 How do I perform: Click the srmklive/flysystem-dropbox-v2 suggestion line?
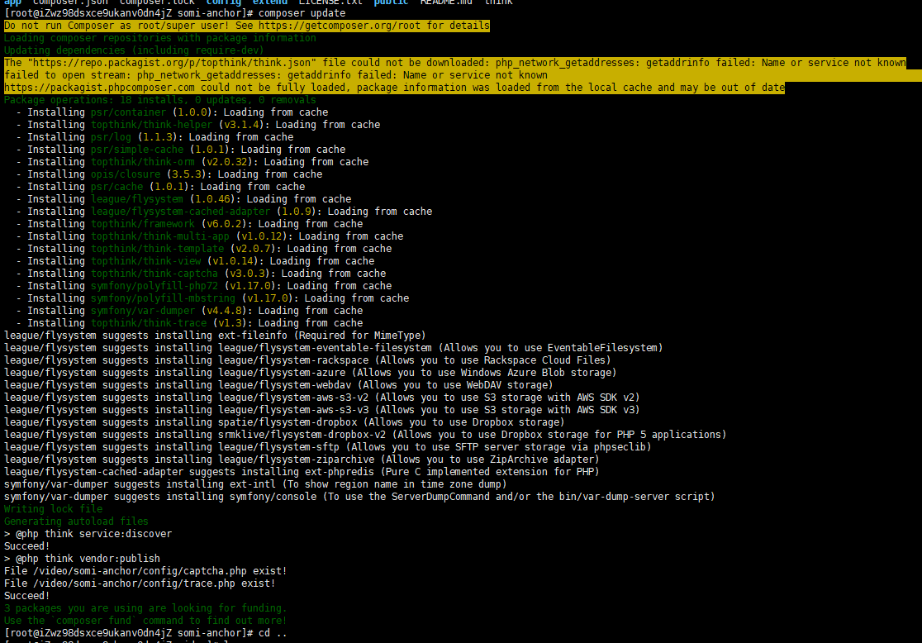click(366, 434)
